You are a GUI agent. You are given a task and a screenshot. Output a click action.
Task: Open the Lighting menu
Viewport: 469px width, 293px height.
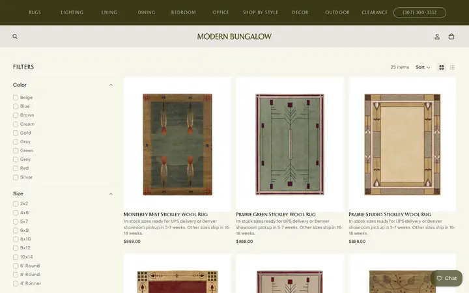[72, 12]
